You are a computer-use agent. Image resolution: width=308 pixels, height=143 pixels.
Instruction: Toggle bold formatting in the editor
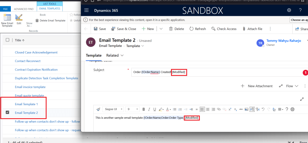tap(144, 109)
